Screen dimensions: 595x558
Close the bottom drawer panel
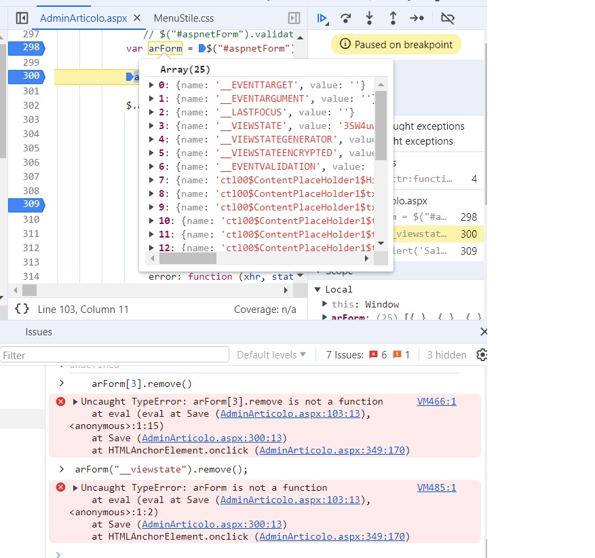[x=484, y=332]
